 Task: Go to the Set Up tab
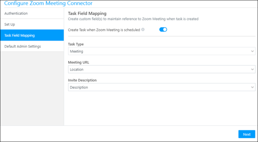(x=9, y=25)
